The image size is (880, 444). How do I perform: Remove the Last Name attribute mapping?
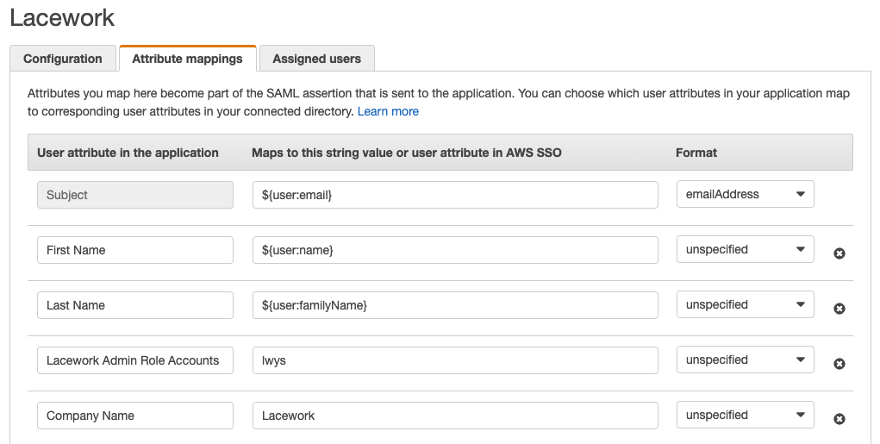click(839, 309)
